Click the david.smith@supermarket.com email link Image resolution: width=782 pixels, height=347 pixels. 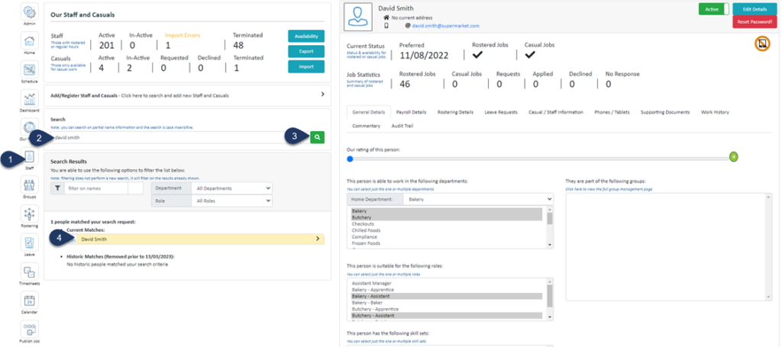pyautogui.click(x=445, y=25)
